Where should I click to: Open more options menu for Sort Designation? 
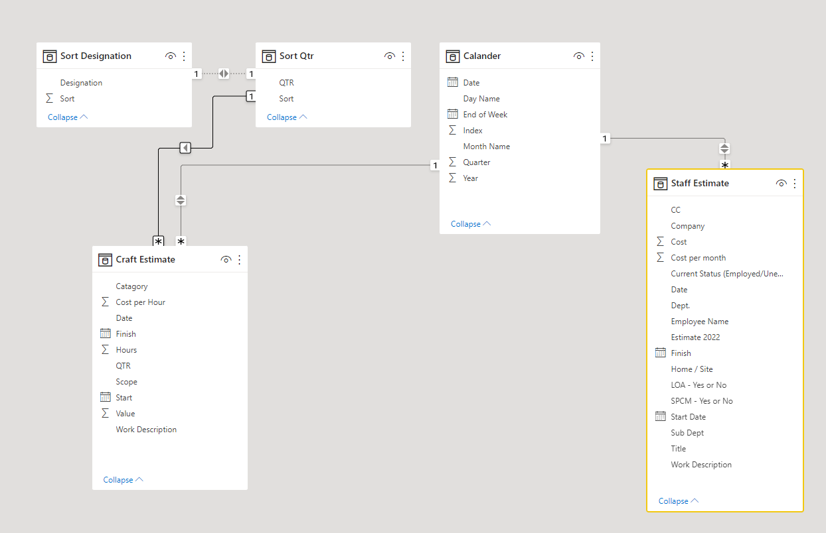coord(184,56)
